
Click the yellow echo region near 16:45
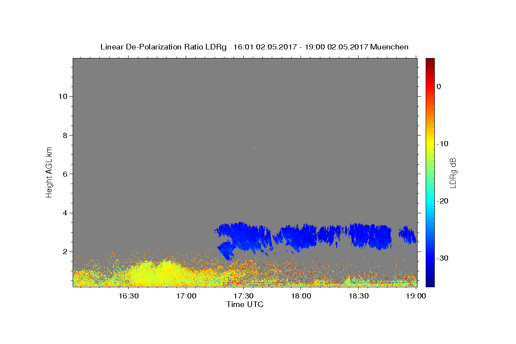[154, 273]
